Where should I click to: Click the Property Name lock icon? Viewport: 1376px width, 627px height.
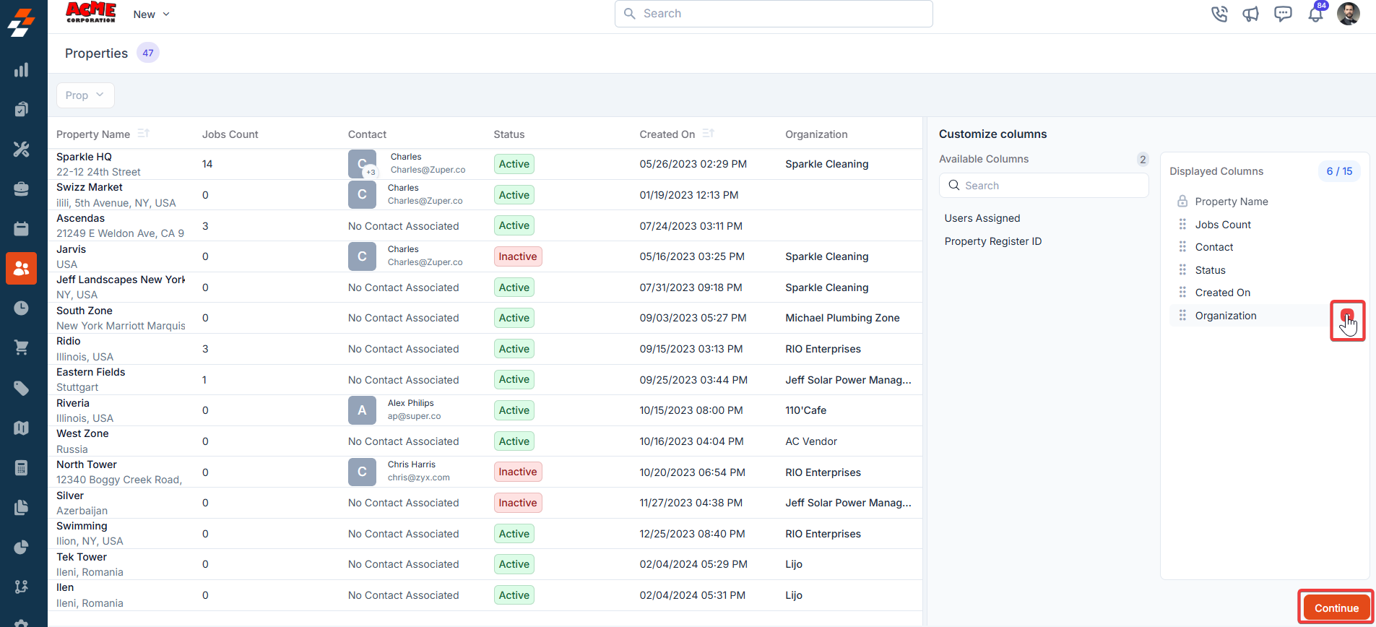coord(1182,202)
